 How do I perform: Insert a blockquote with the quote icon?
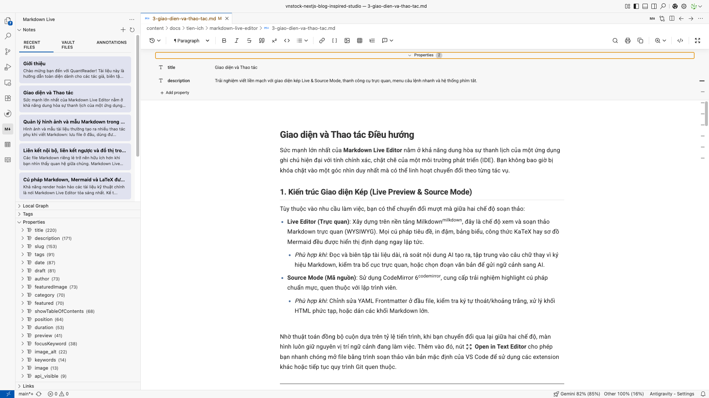262,41
